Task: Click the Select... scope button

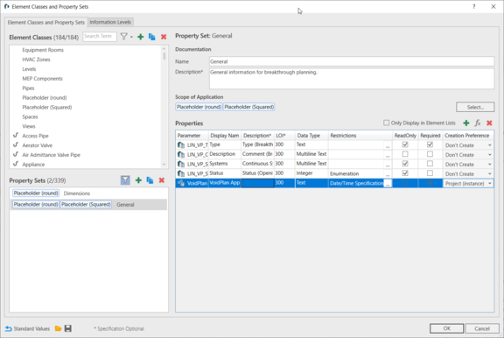Action: pos(475,107)
